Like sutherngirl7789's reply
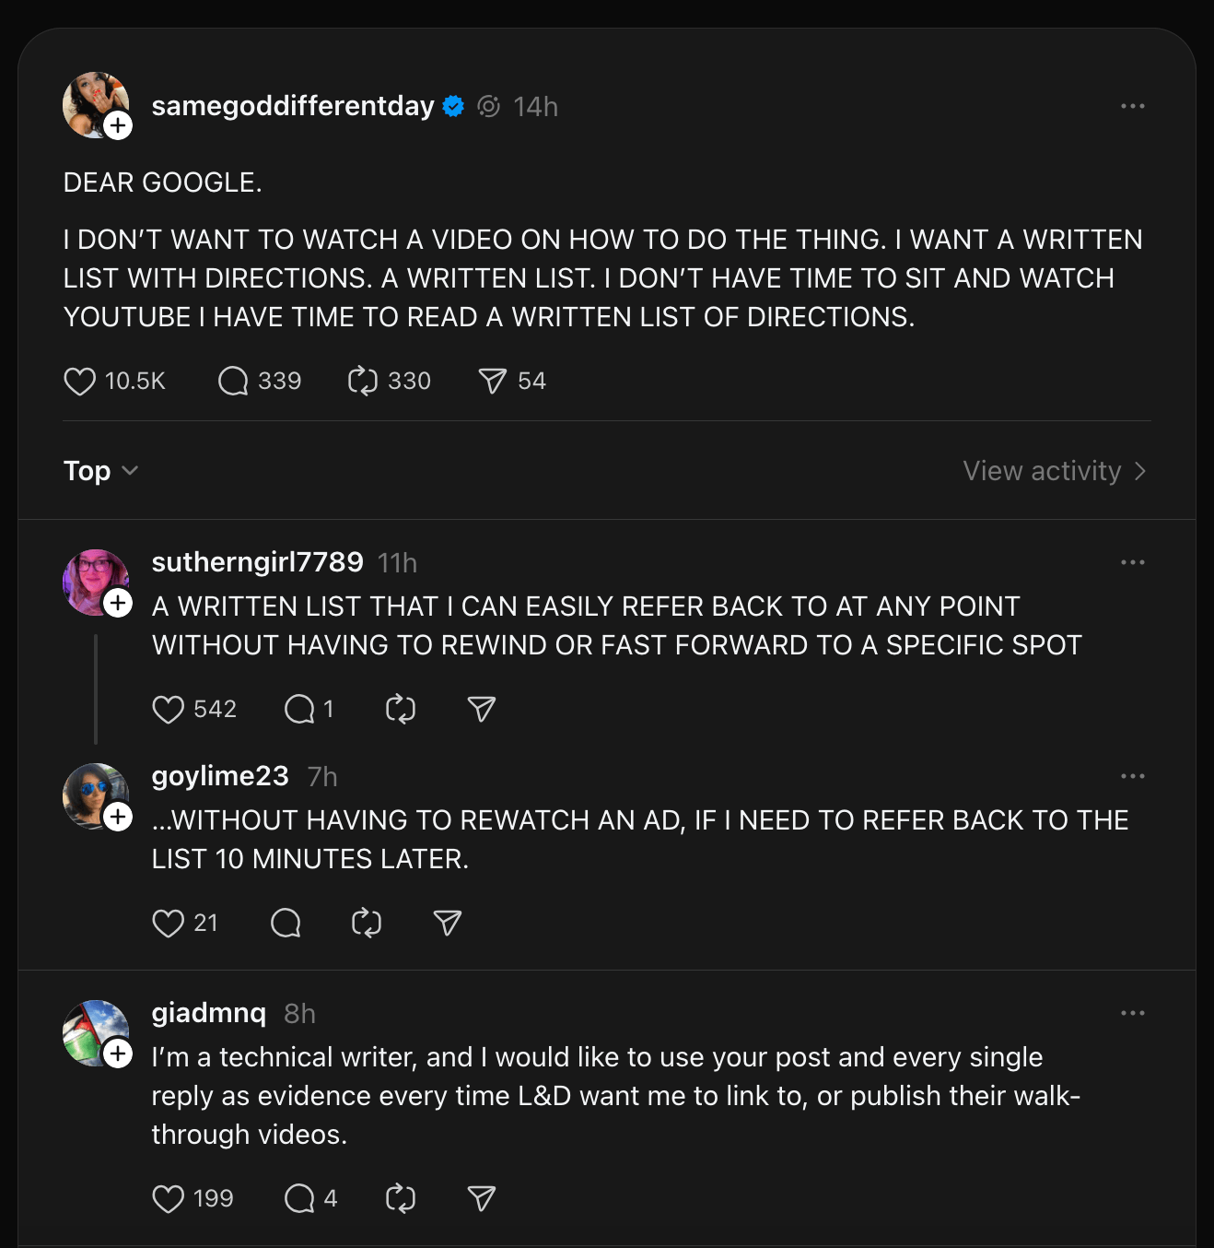Screen dimensions: 1214x1248 click(169, 710)
